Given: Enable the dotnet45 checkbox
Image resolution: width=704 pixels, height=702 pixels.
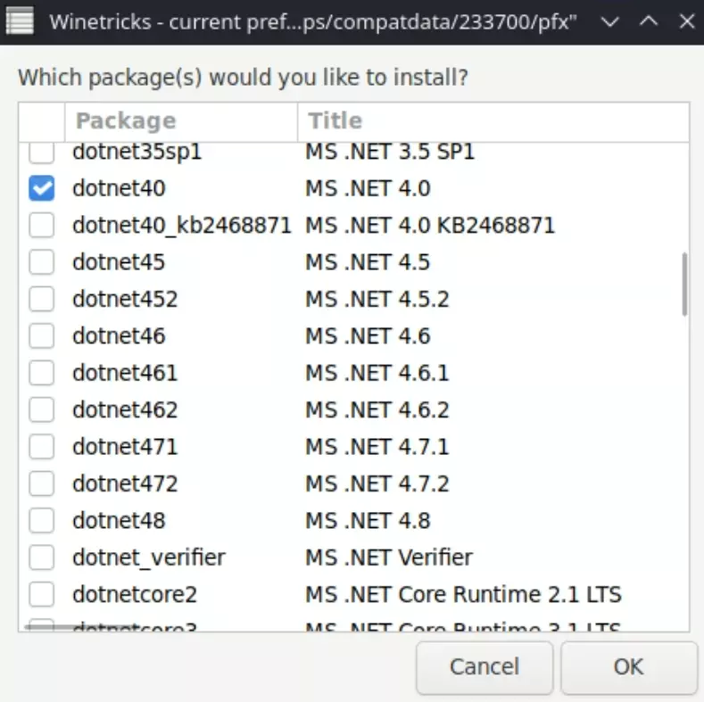Looking at the screenshot, I should [x=41, y=262].
